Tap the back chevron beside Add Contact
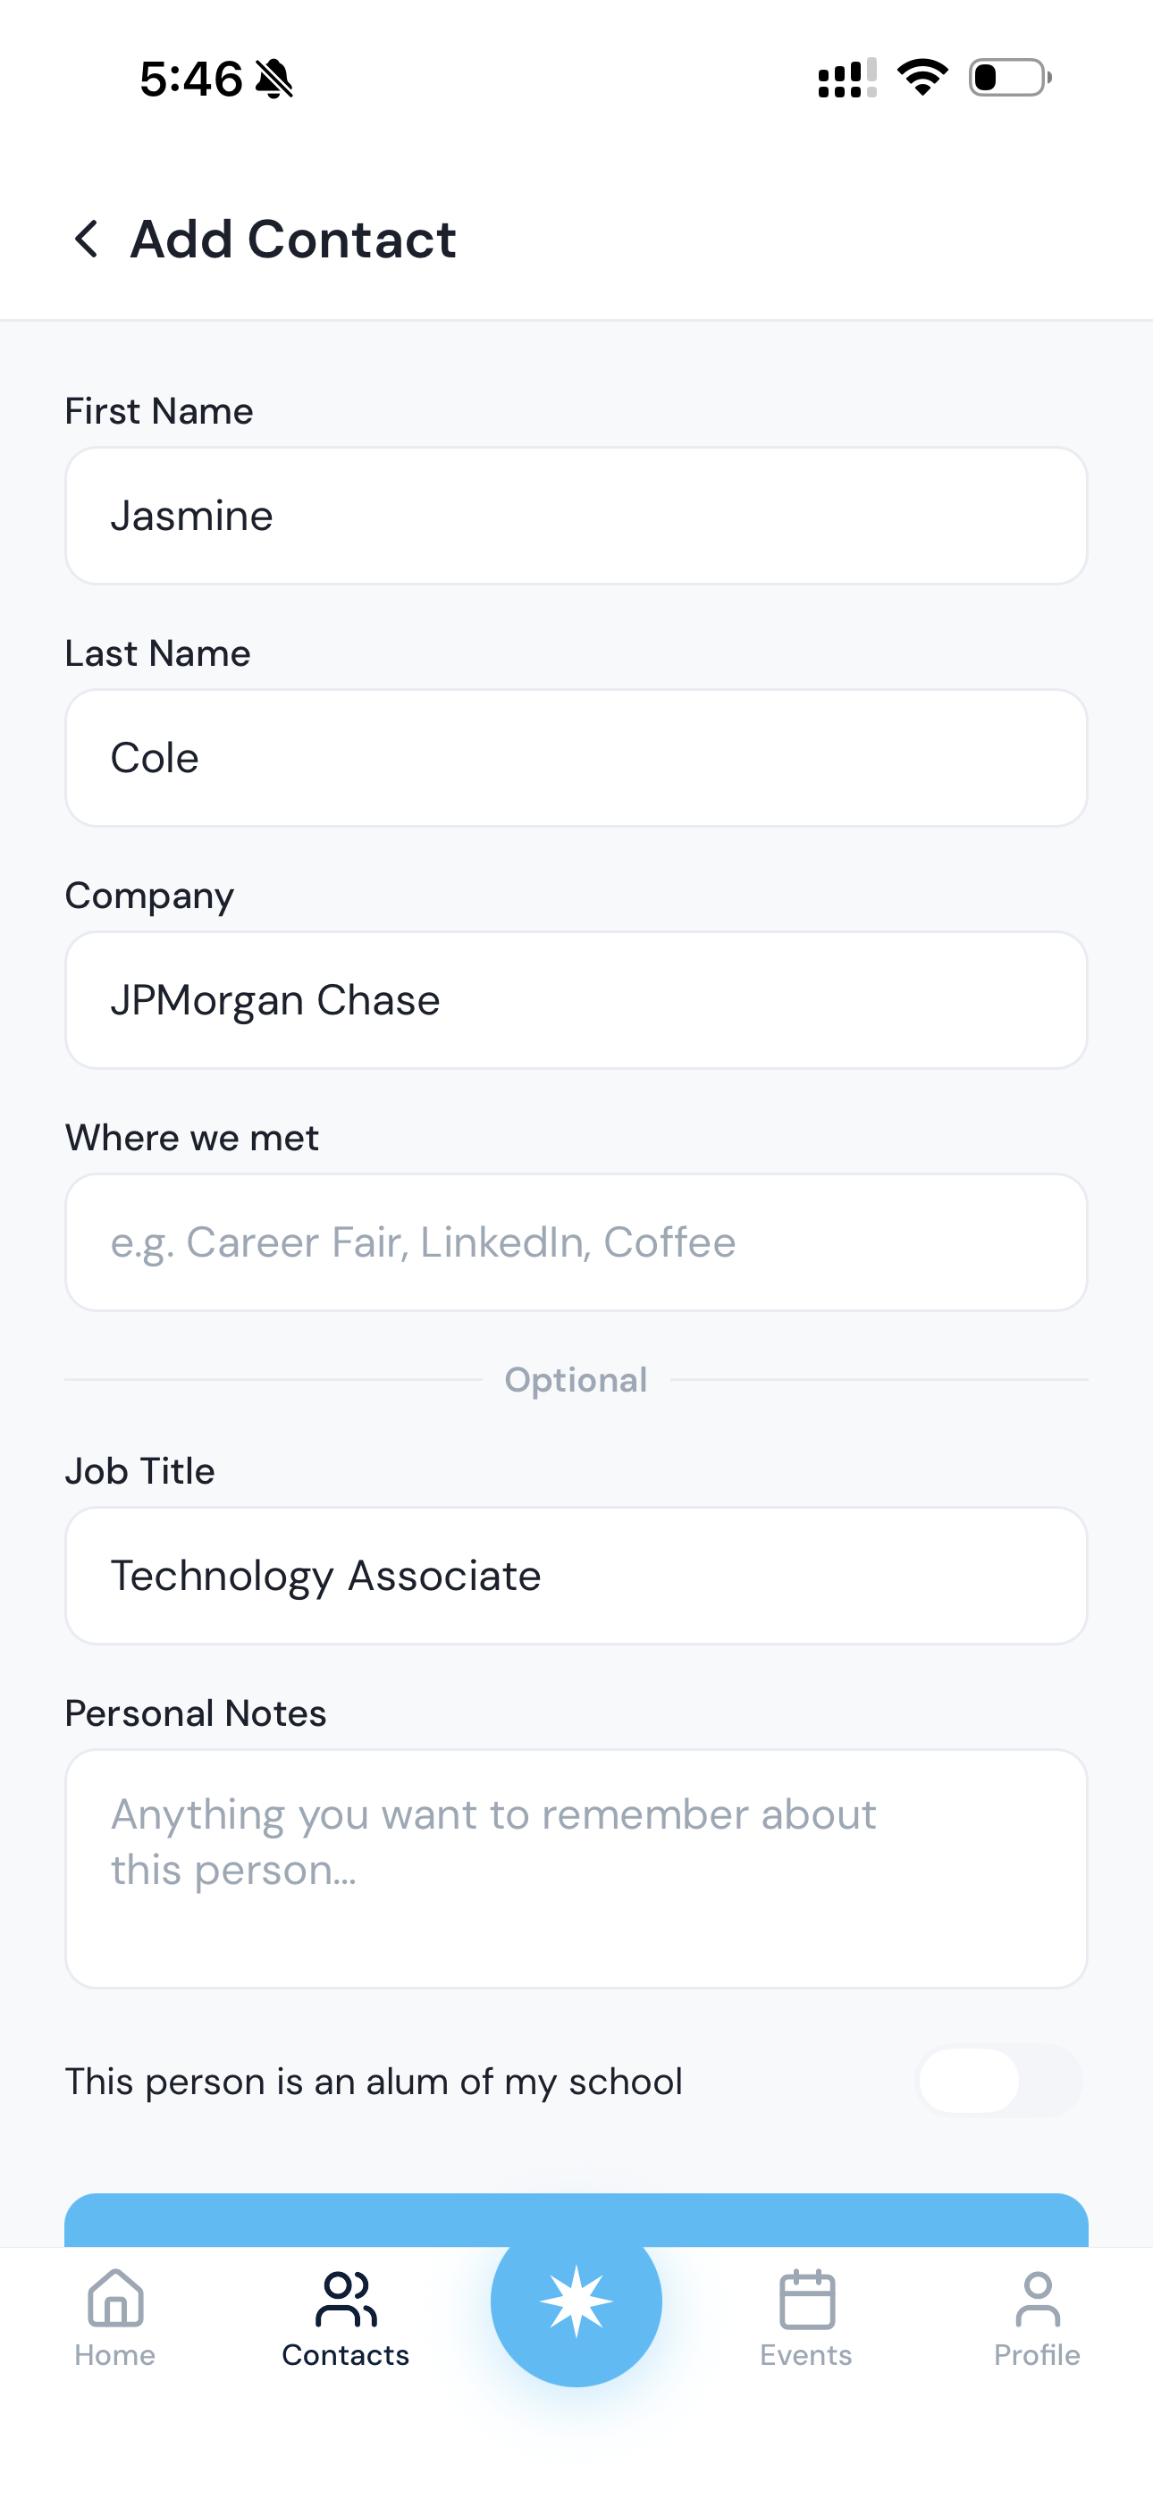 coord(87,238)
